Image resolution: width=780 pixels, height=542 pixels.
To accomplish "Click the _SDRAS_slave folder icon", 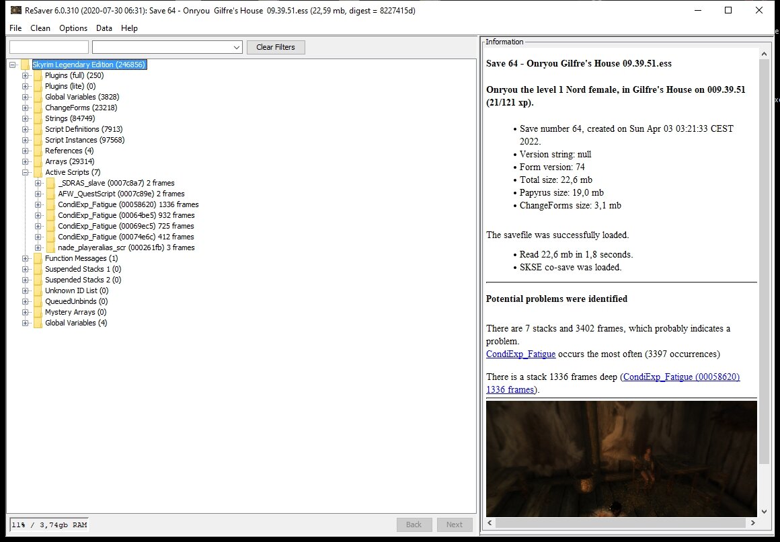I will coord(50,183).
